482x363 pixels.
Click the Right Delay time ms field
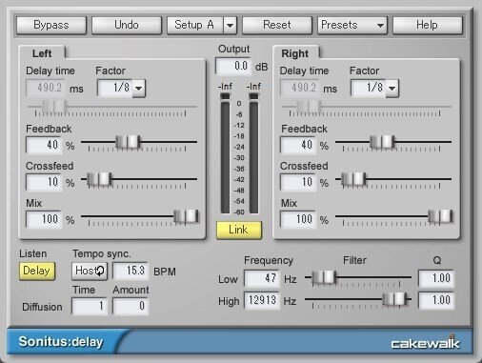click(300, 88)
